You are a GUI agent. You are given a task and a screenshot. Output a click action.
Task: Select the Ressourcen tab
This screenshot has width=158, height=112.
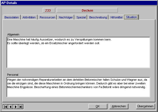[x=47, y=17]
